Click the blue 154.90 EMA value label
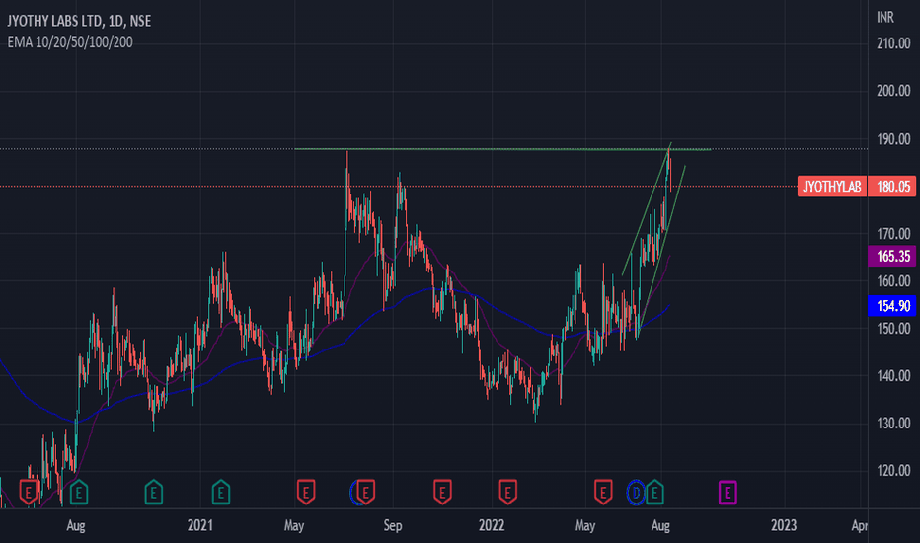Screen dimensions: 920x543 pyautogui.click(x=892, y=306)
